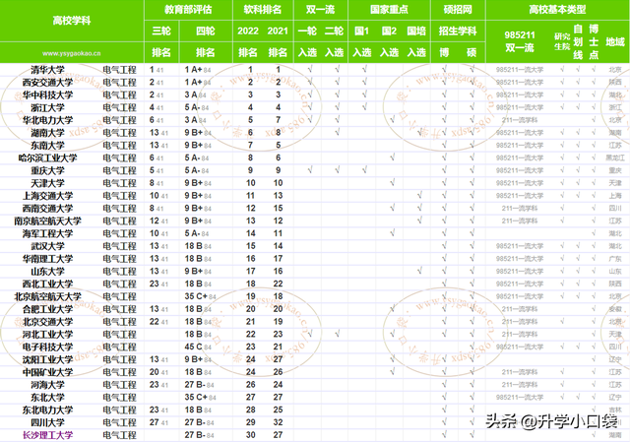Select the 东北大学 cell
Screen dimensions: 630x442
47,398
